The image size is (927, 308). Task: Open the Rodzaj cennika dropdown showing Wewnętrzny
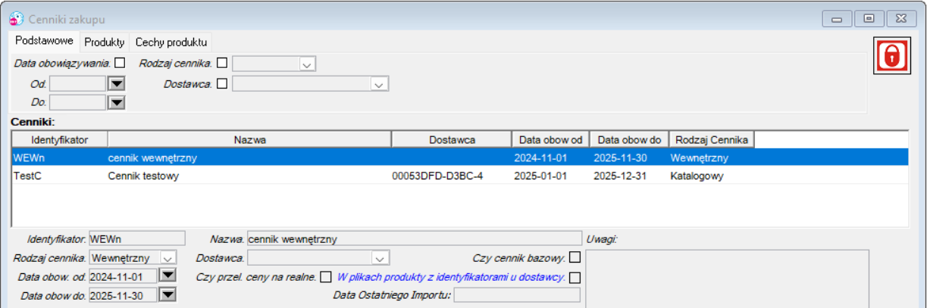tap(168, 258)
